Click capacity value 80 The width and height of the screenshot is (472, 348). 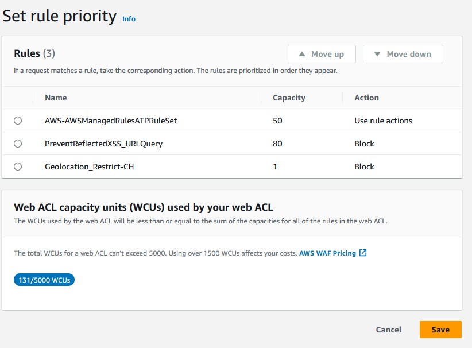point(277,144)
